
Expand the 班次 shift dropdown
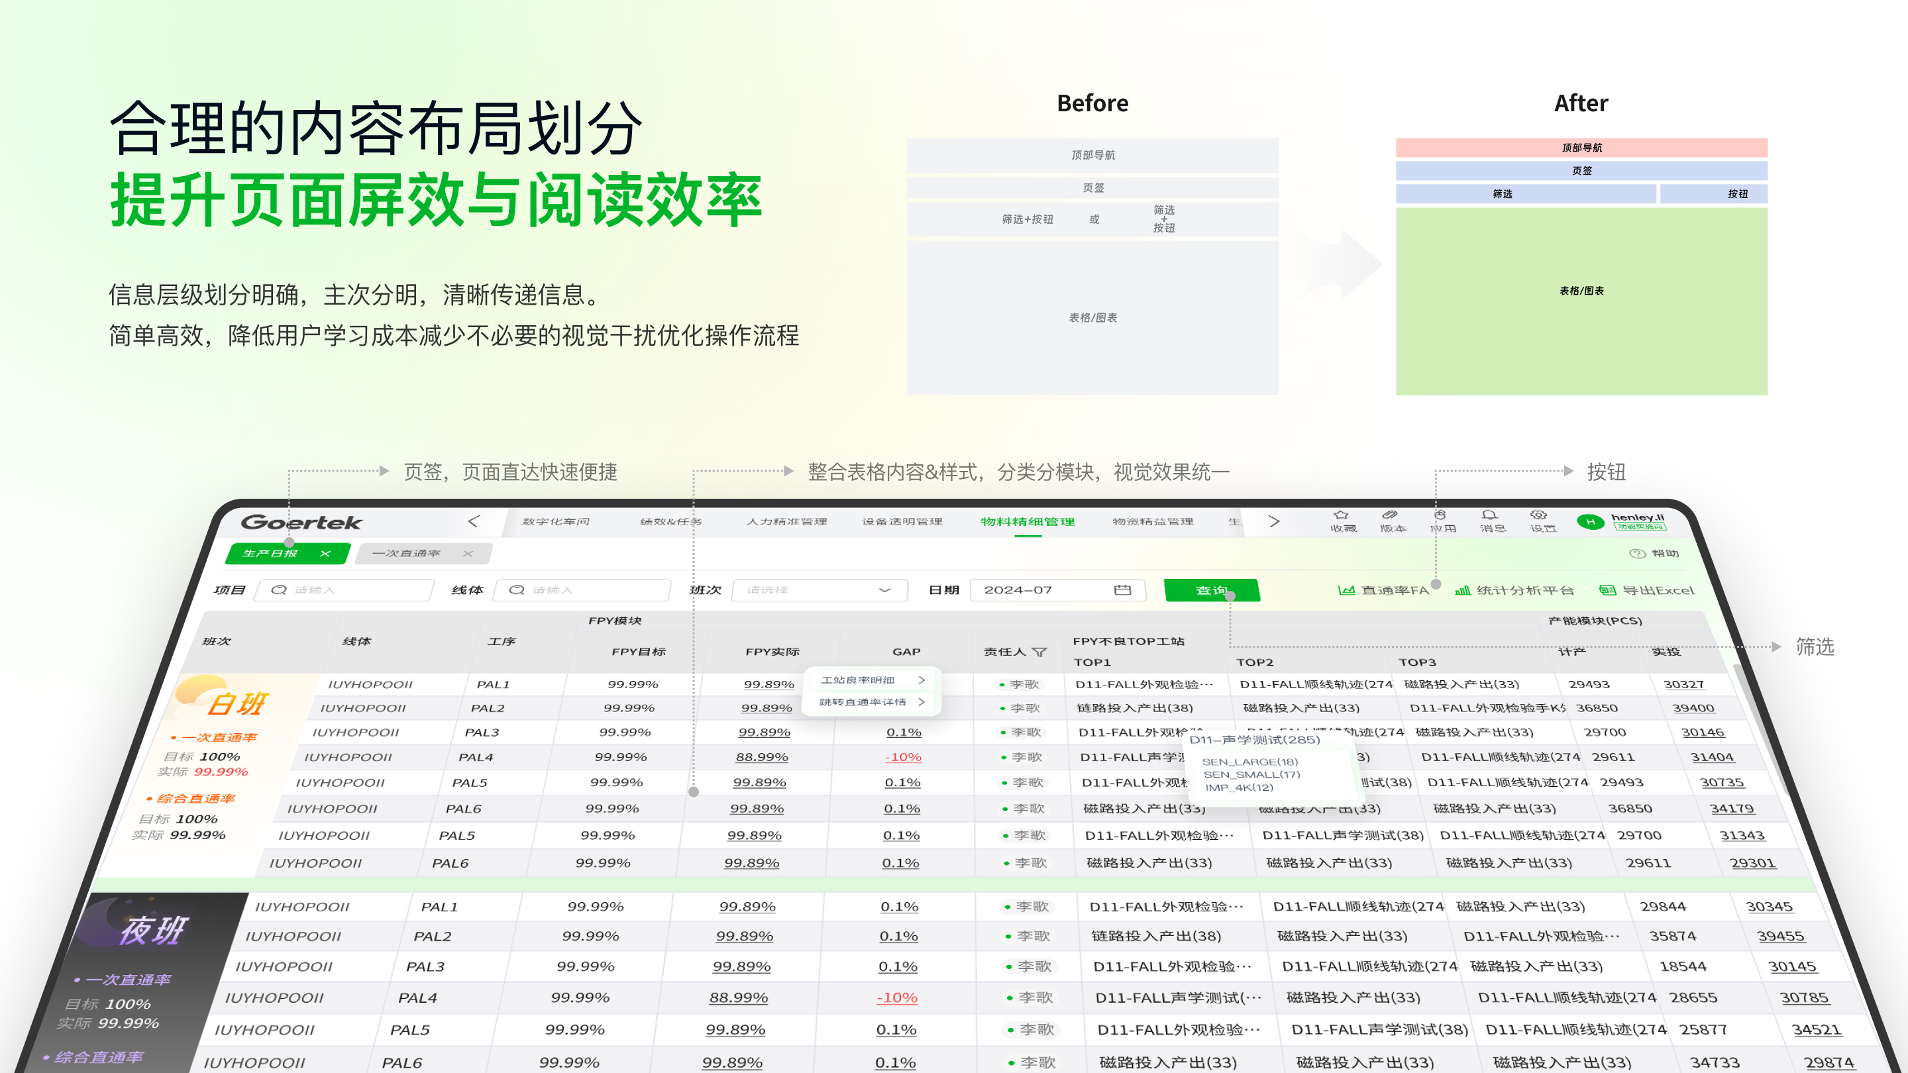(x=820, y=590)
